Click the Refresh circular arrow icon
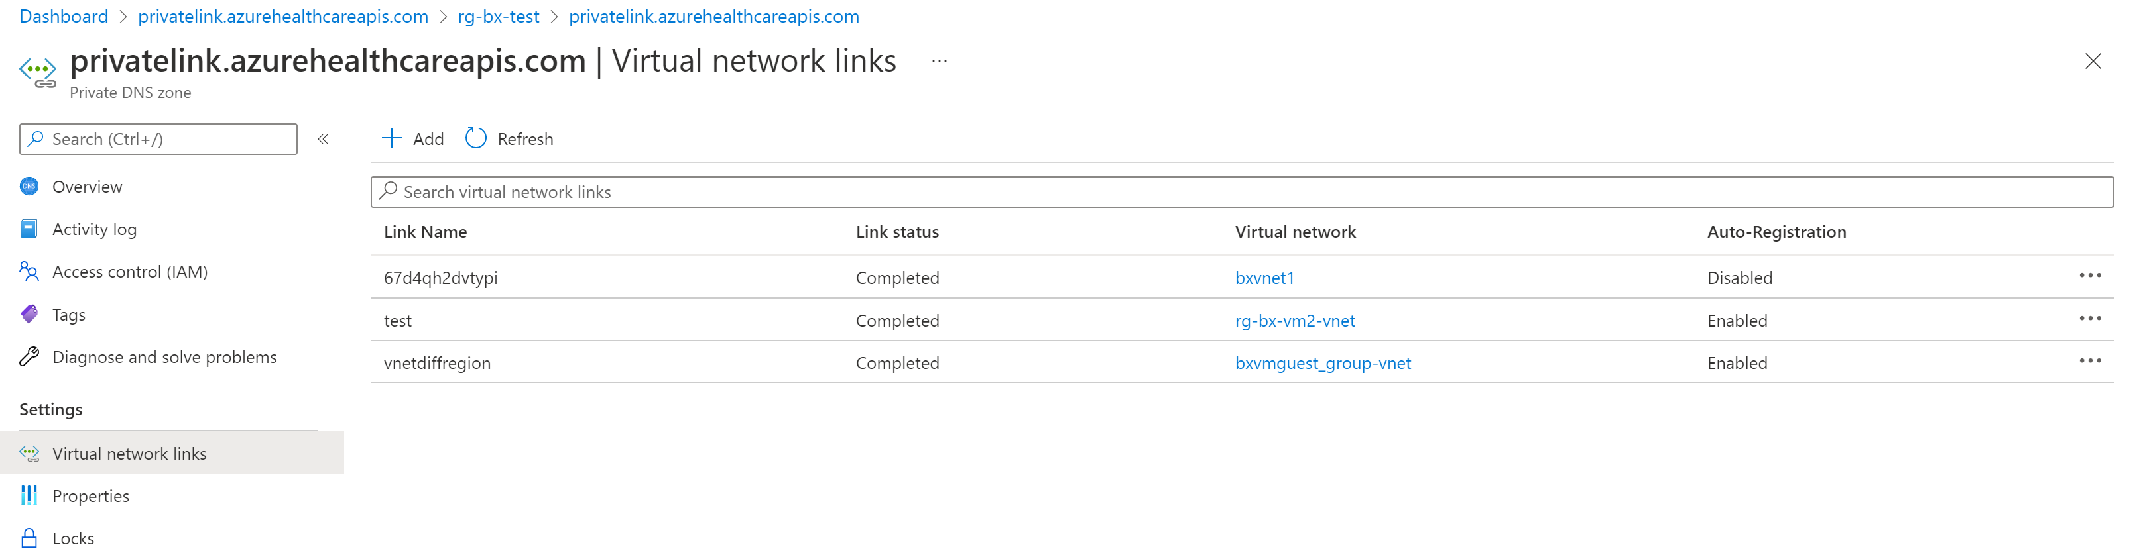The width and height of the screenshot is (2139, 559). pos(476,138)
